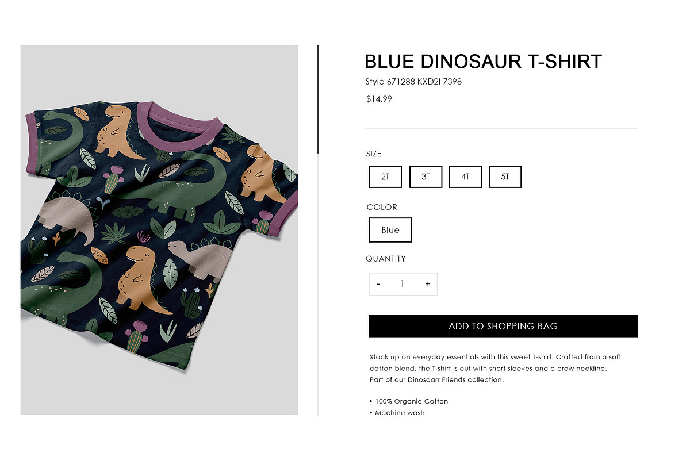Click the dark vertical scrollbar thumb beside image
Screen dimensions: 690x460
[318, 99]
